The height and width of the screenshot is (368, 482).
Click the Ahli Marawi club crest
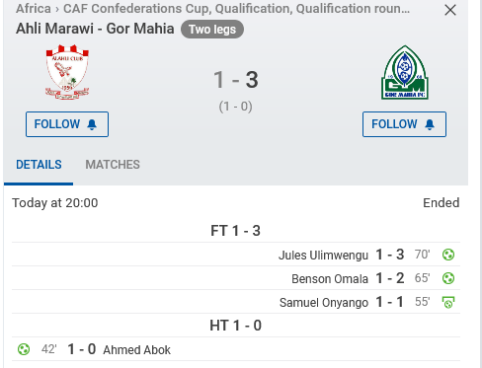pos(67,72)
